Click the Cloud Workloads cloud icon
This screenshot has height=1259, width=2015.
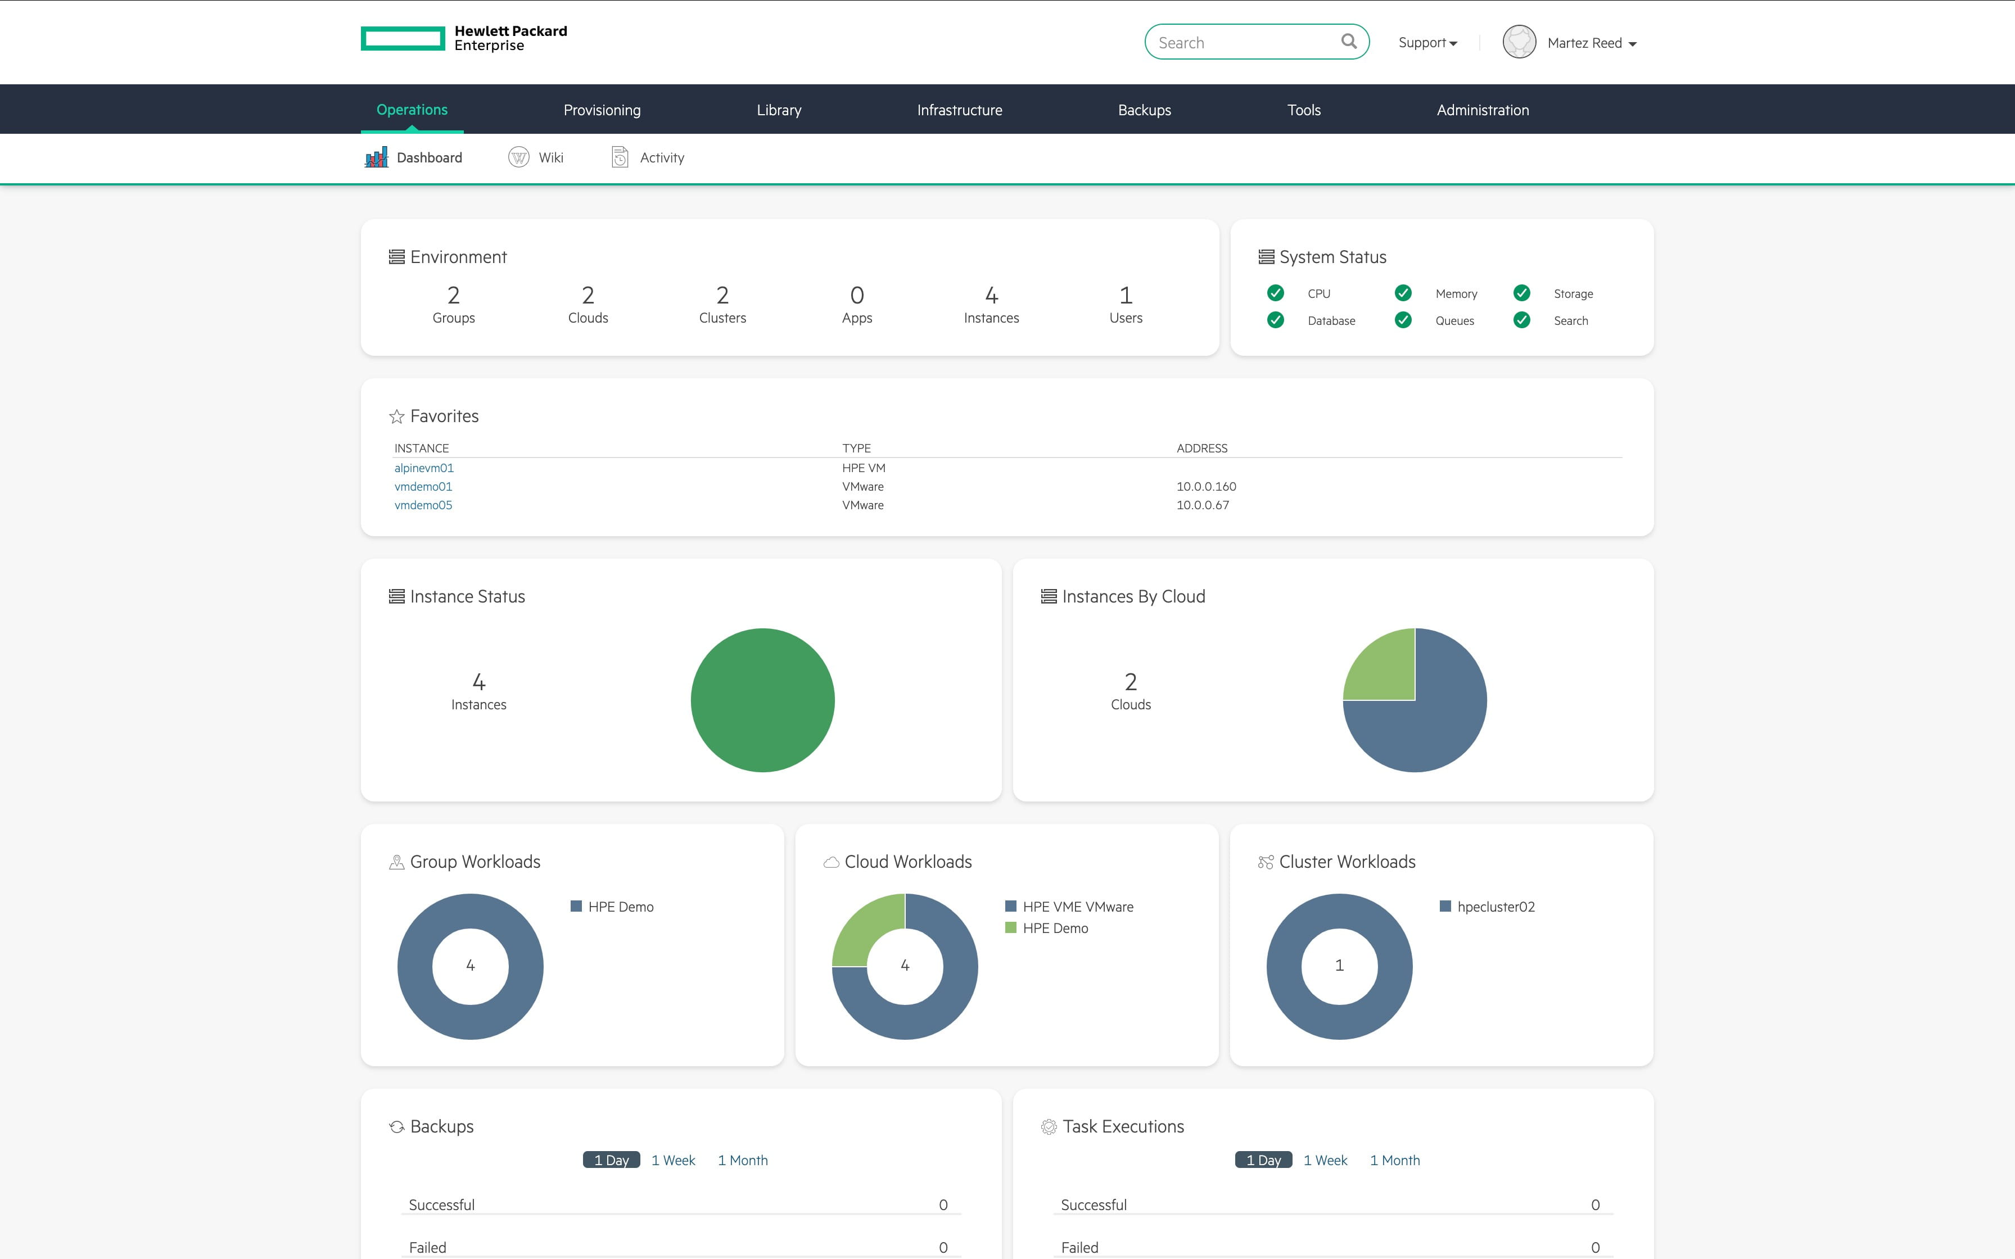[831, 863]
